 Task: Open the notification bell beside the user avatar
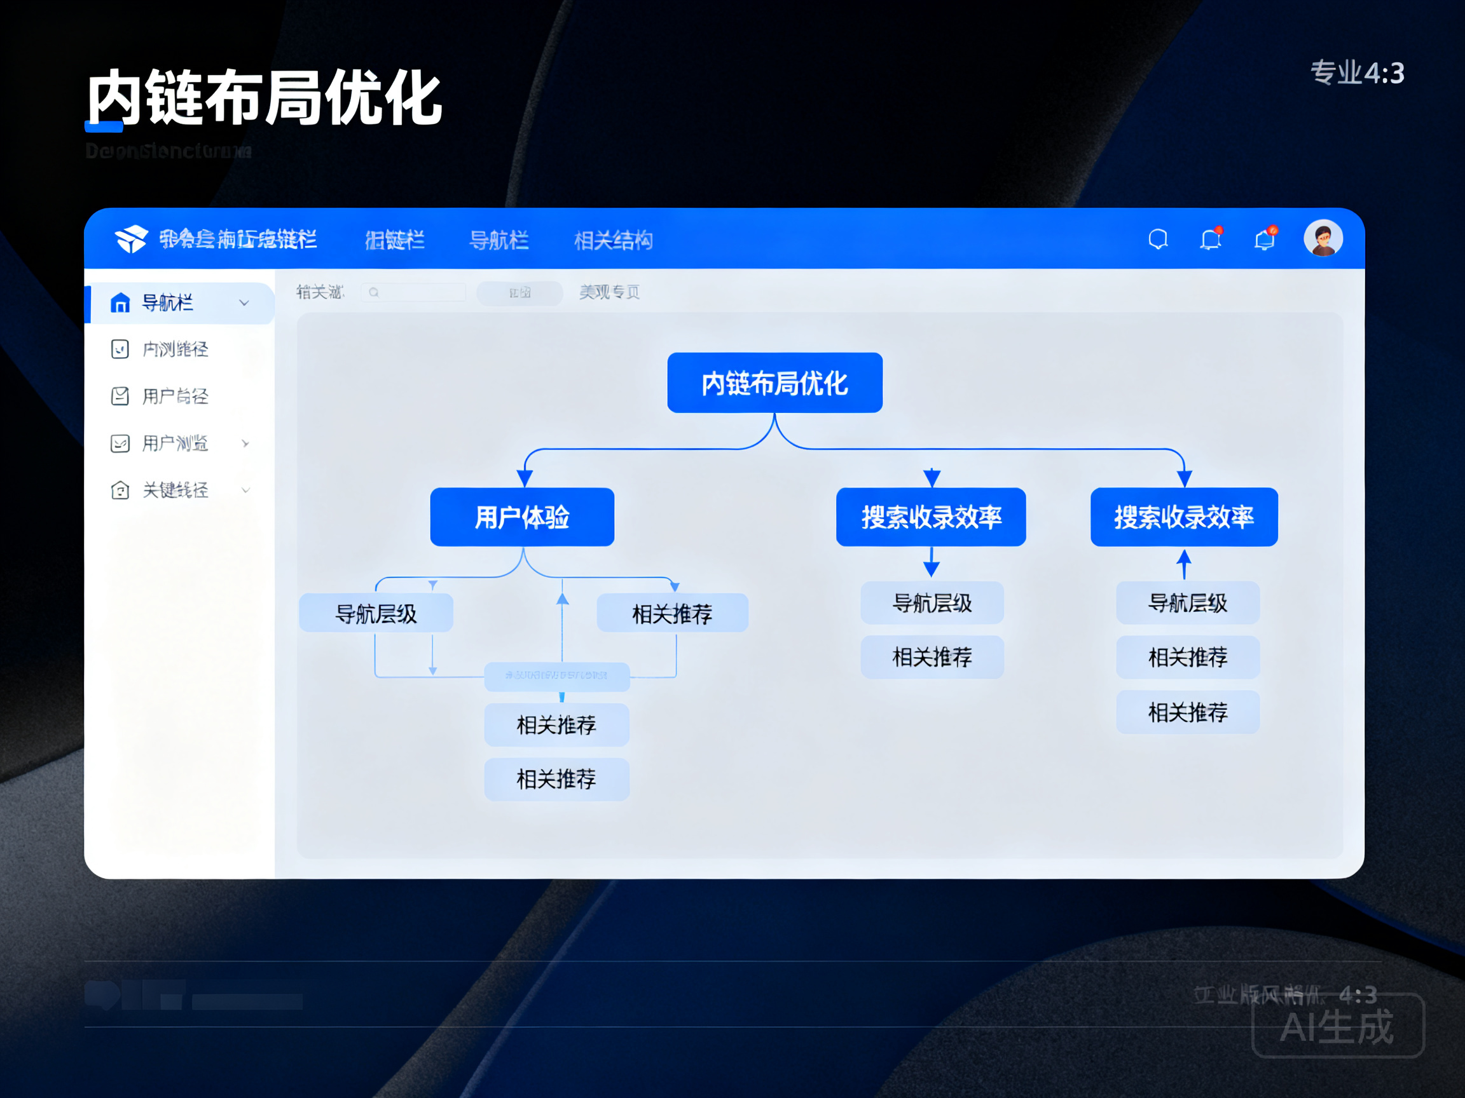click(1265, 238)
